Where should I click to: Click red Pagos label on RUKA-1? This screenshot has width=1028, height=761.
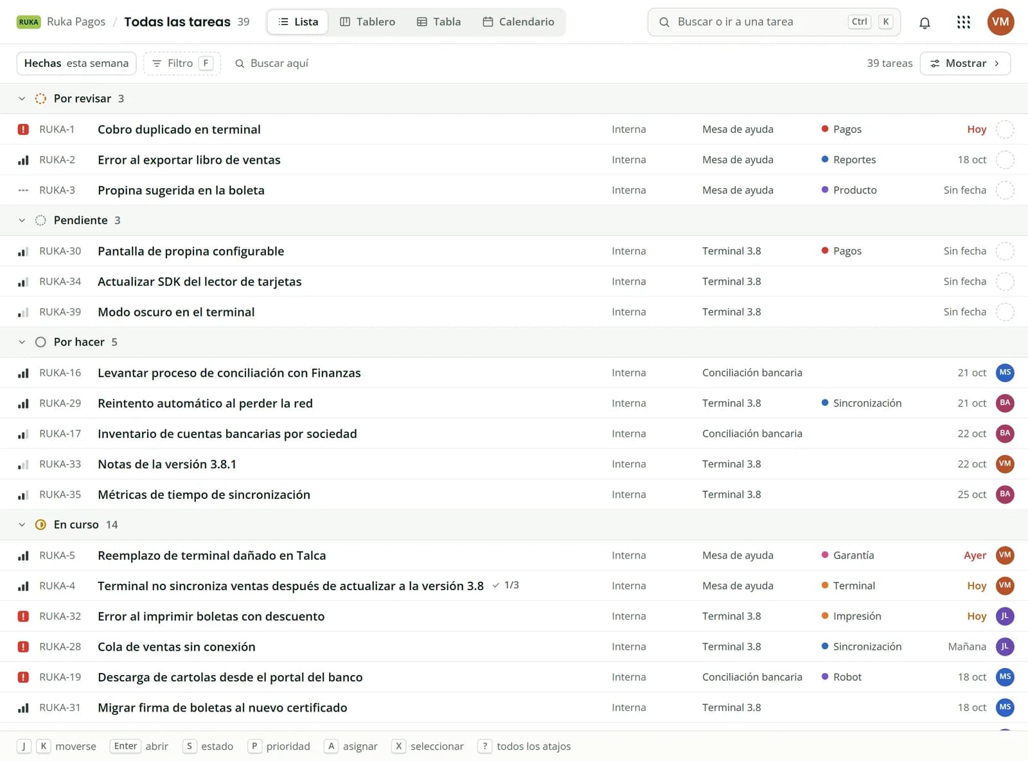[841, 129]
